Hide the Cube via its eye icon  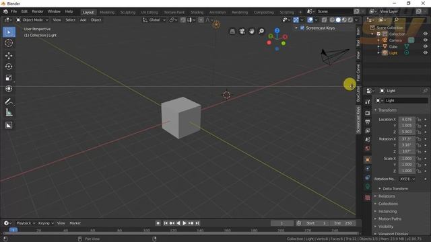[425, 46]
